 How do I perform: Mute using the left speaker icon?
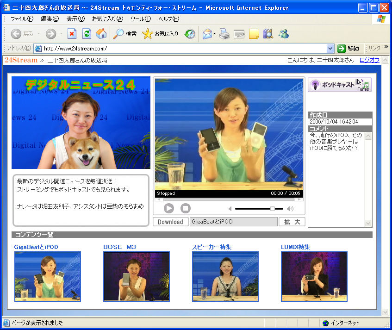[x=230, y=209]
